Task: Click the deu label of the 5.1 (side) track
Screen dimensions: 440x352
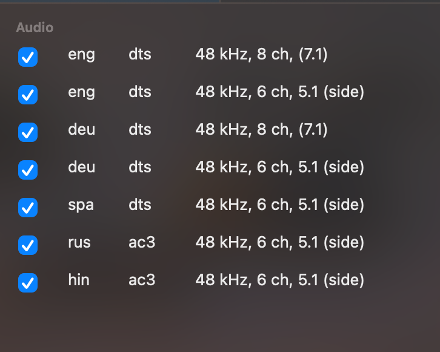Action: coord(81,167)
